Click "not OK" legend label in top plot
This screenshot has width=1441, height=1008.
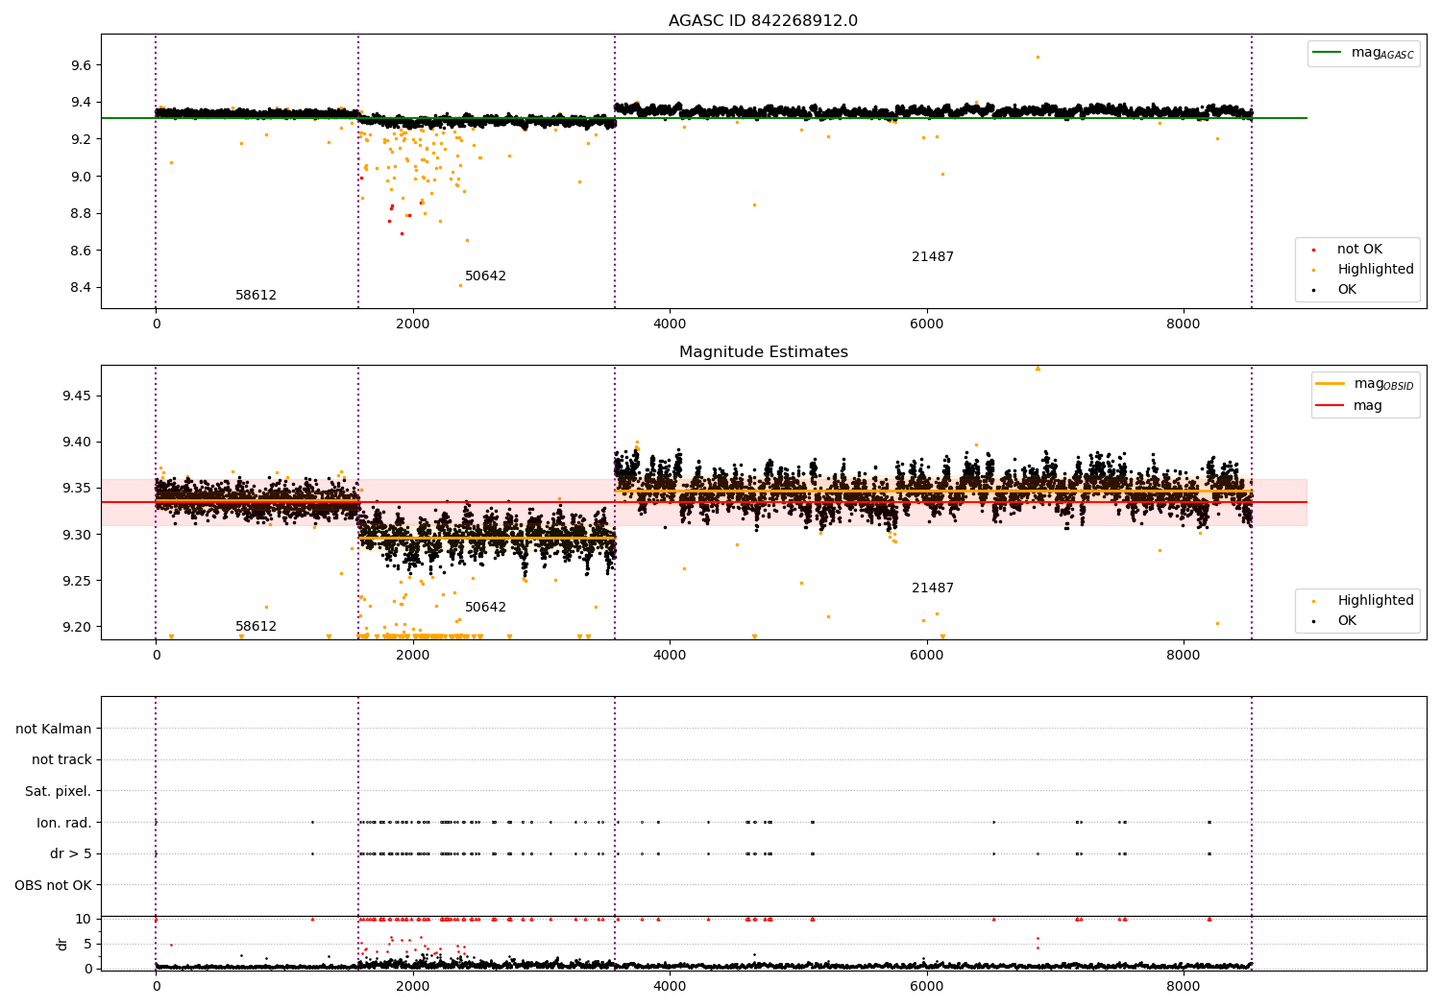pos(1359,250)
